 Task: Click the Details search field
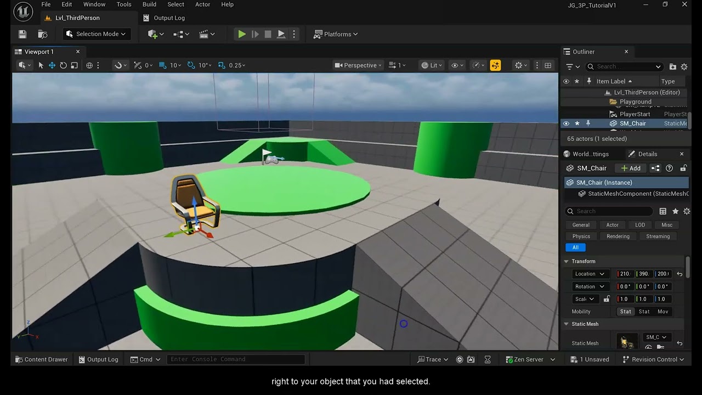click(609, 211)
